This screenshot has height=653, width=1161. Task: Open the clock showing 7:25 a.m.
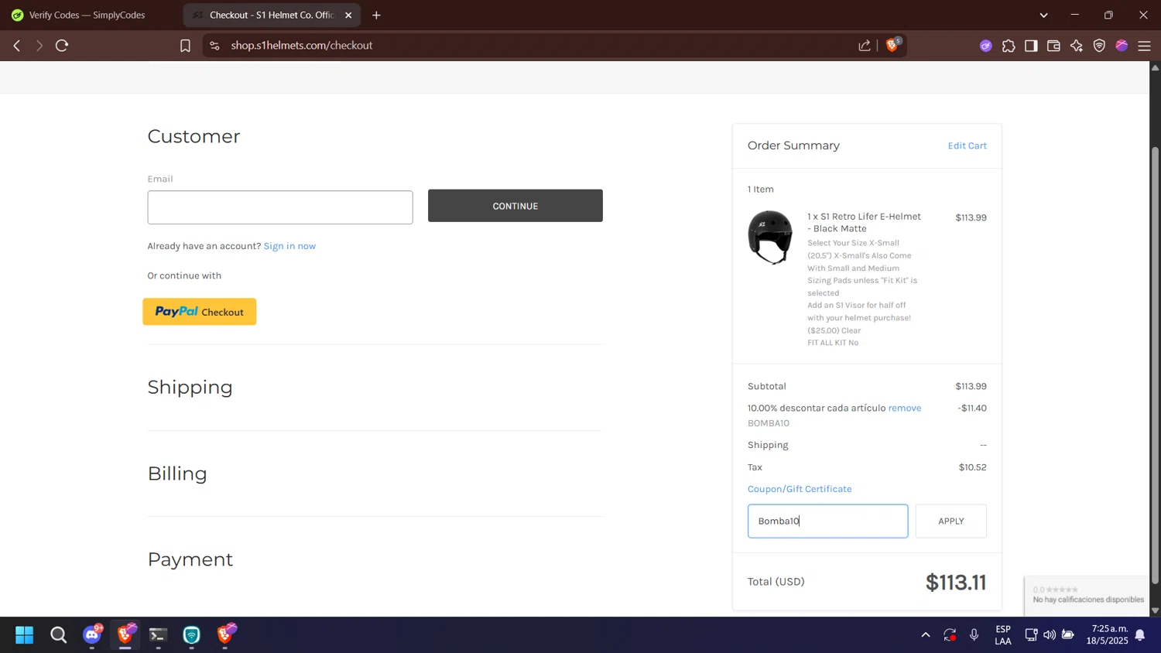click(x=1107, y=635)
